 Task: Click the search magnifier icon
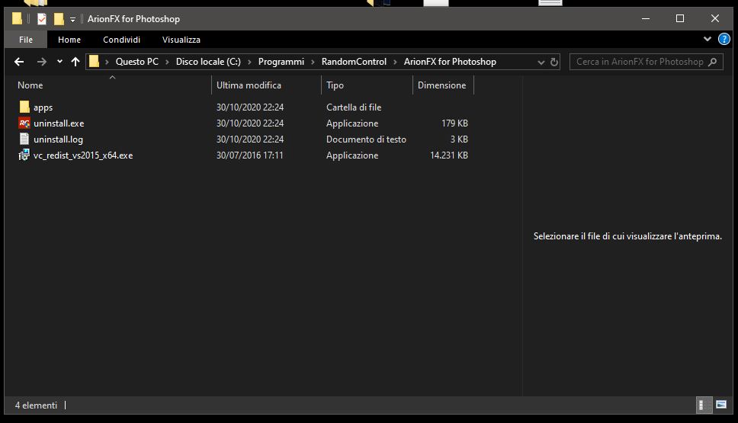click(x=713, y=62)
